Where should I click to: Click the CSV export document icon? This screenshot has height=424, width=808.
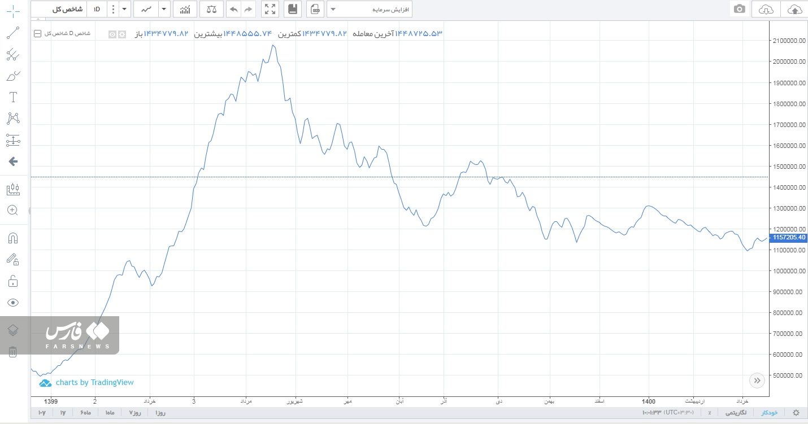tap(315, 9)
